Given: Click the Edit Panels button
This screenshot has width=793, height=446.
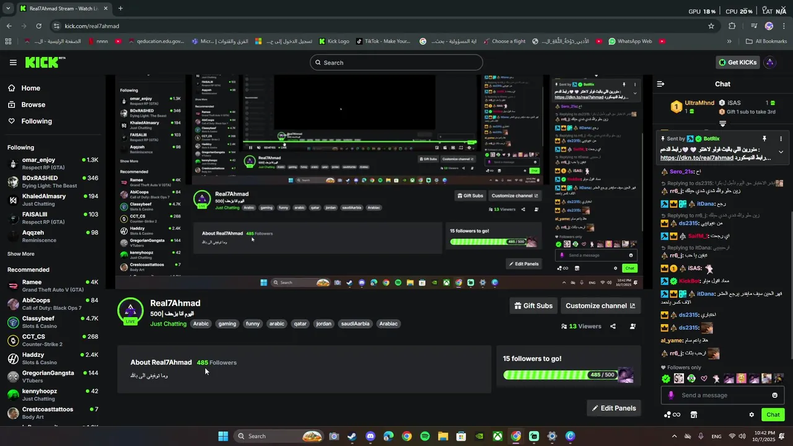Looking at the screenshot, I should 614,408.
